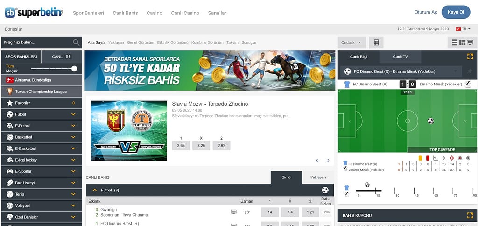Switch to the Canlı TV tab
Screen dimensions: 478x226
click(x=400, y=56)
